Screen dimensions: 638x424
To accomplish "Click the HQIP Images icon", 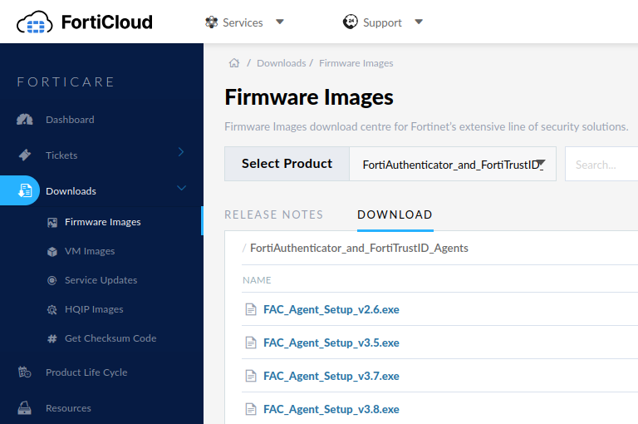I will click(52, 309).
